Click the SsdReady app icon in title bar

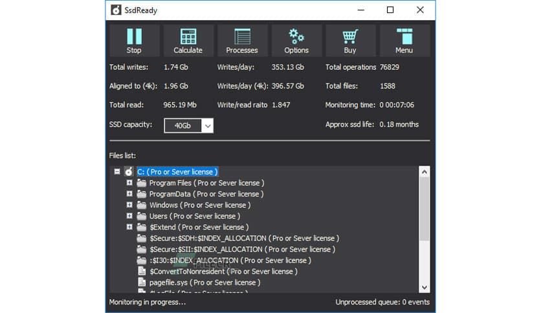tap(116, 10)
